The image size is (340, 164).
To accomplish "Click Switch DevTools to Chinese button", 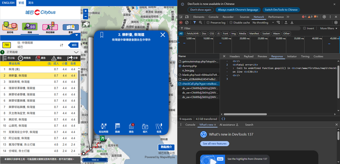I will 281,10.
